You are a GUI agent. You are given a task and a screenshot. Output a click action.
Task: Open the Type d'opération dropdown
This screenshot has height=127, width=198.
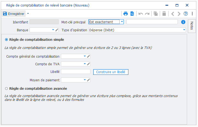(x=184, y=30)
